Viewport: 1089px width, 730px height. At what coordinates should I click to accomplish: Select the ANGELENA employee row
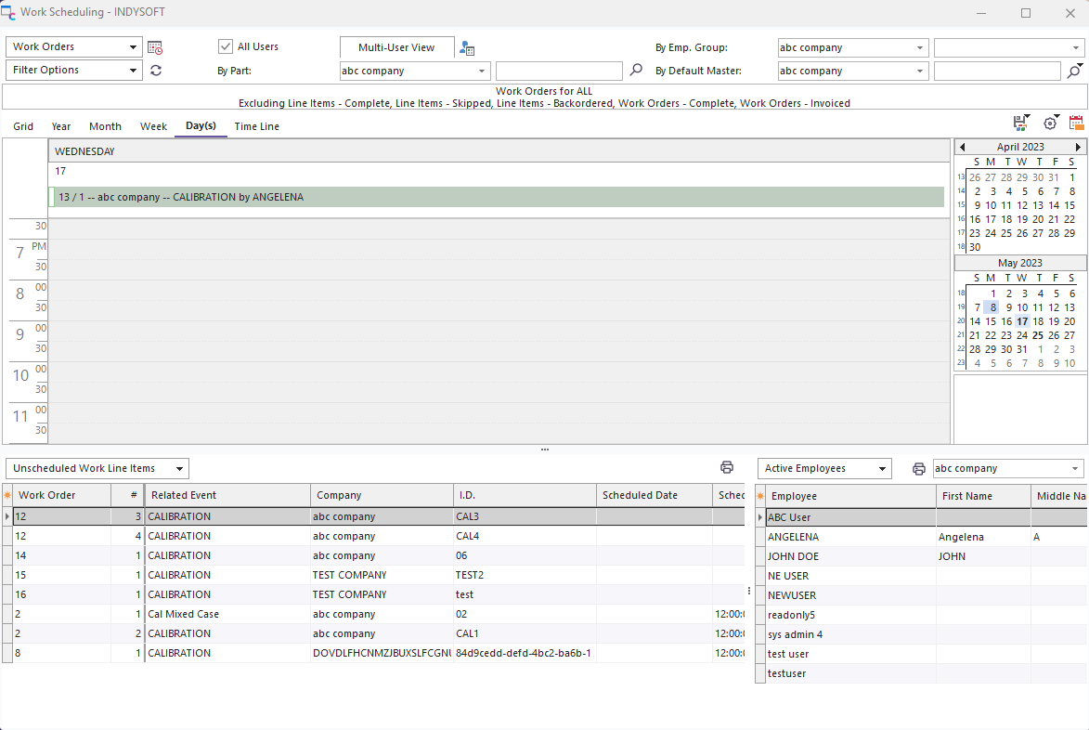(793, 537)
